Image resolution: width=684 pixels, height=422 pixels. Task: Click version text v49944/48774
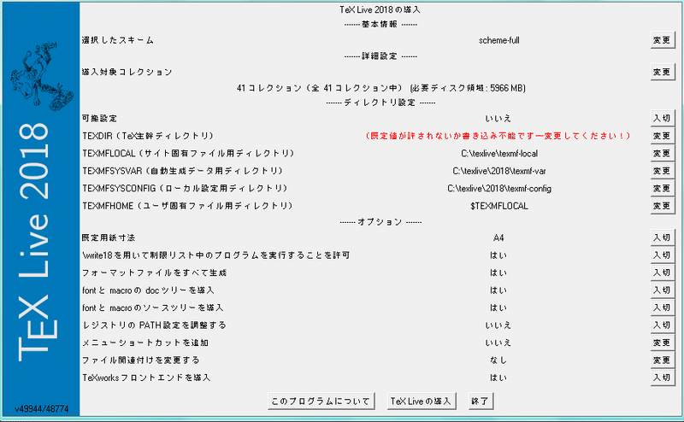(41, 409)
